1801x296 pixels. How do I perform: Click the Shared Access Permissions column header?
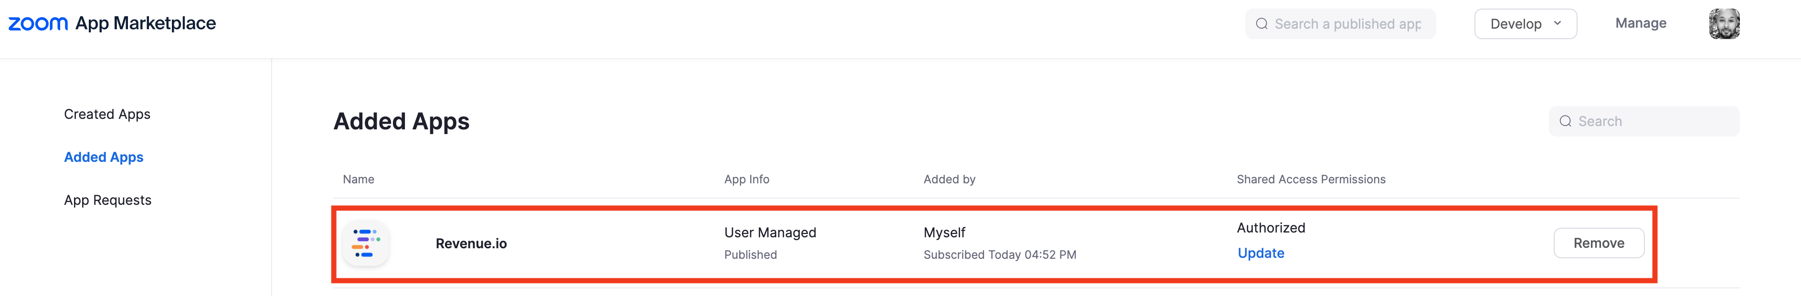point(1310,180)
